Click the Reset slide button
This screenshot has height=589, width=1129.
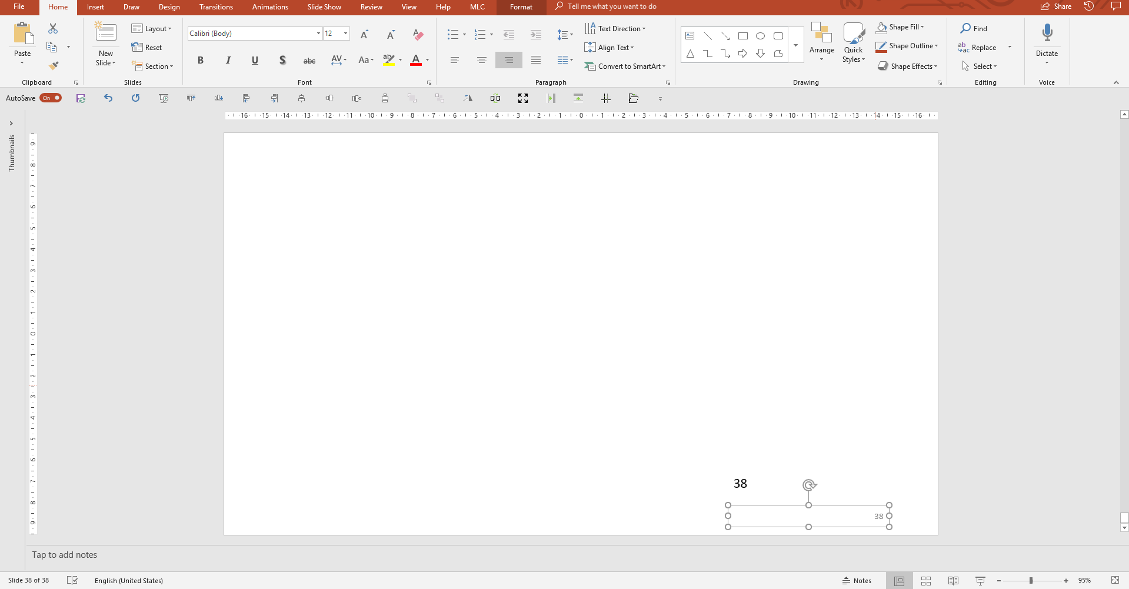147,48
